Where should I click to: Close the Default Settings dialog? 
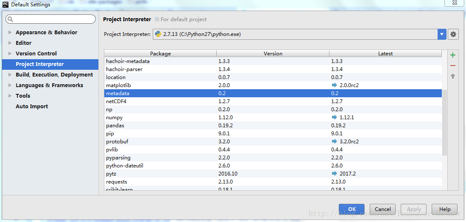coord(455,3)
